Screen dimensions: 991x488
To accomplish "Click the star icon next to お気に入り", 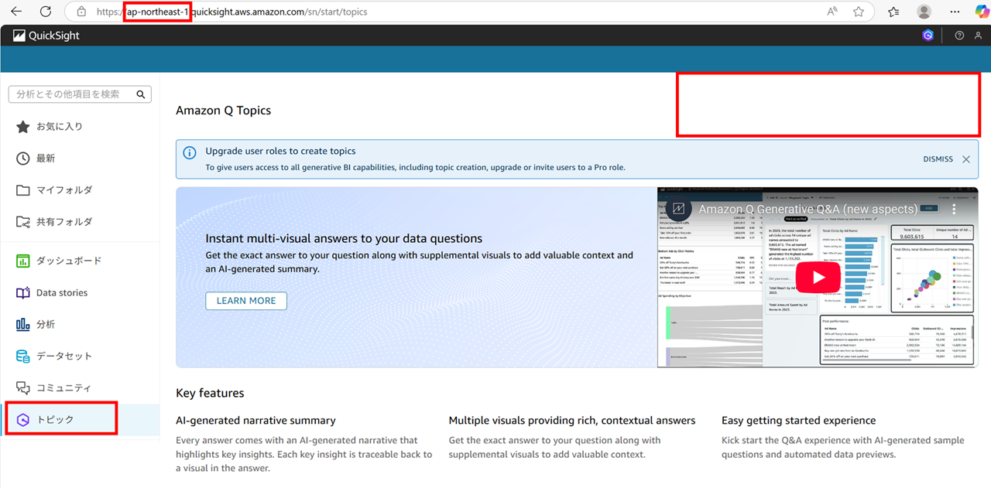I will [x=23, y=127].
